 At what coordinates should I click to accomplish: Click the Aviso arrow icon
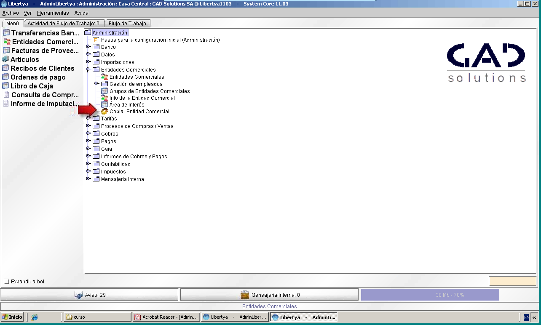point(78,295)
